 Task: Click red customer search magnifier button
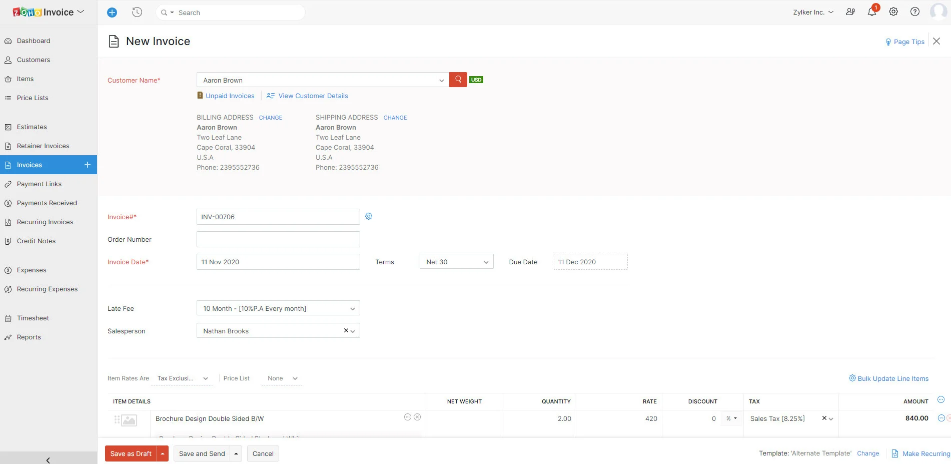click(x=458, y=80)
